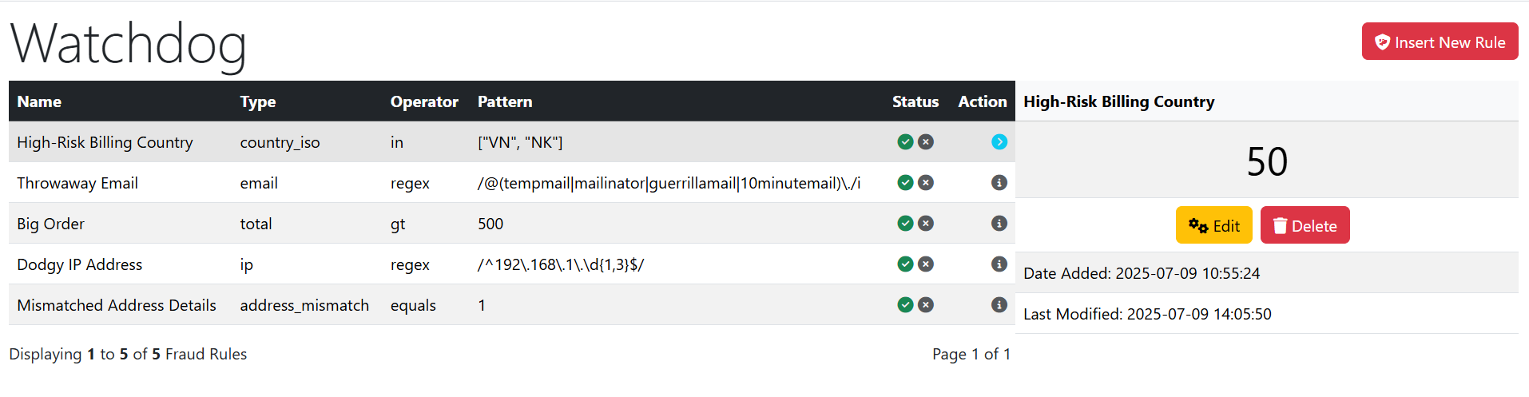Disable Throwaway Email rule with grey X
Screen dimensions: 1529x397
pyautogui.click(x=926, y=183)
